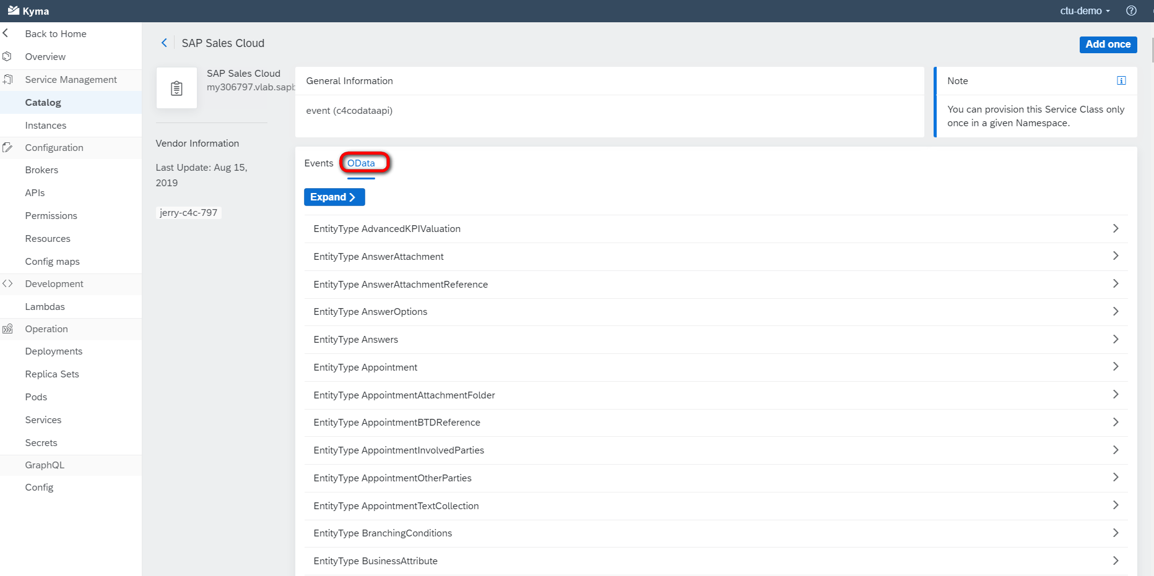
Task: Select Catalog in the sidebar
Action: [43, 102]
